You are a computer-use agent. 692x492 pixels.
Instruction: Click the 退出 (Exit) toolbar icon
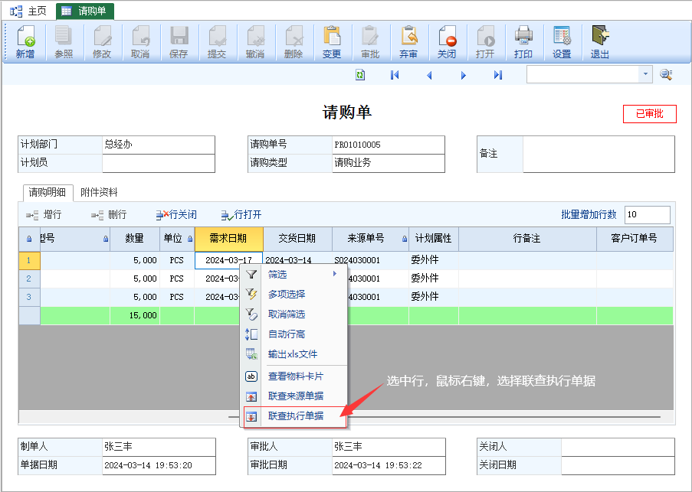[600, 42]
